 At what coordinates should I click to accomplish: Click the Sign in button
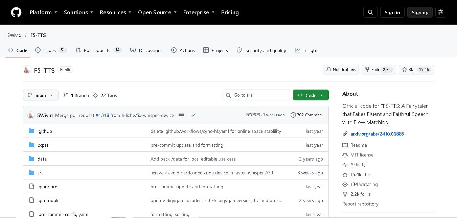[x=392, y=13]
